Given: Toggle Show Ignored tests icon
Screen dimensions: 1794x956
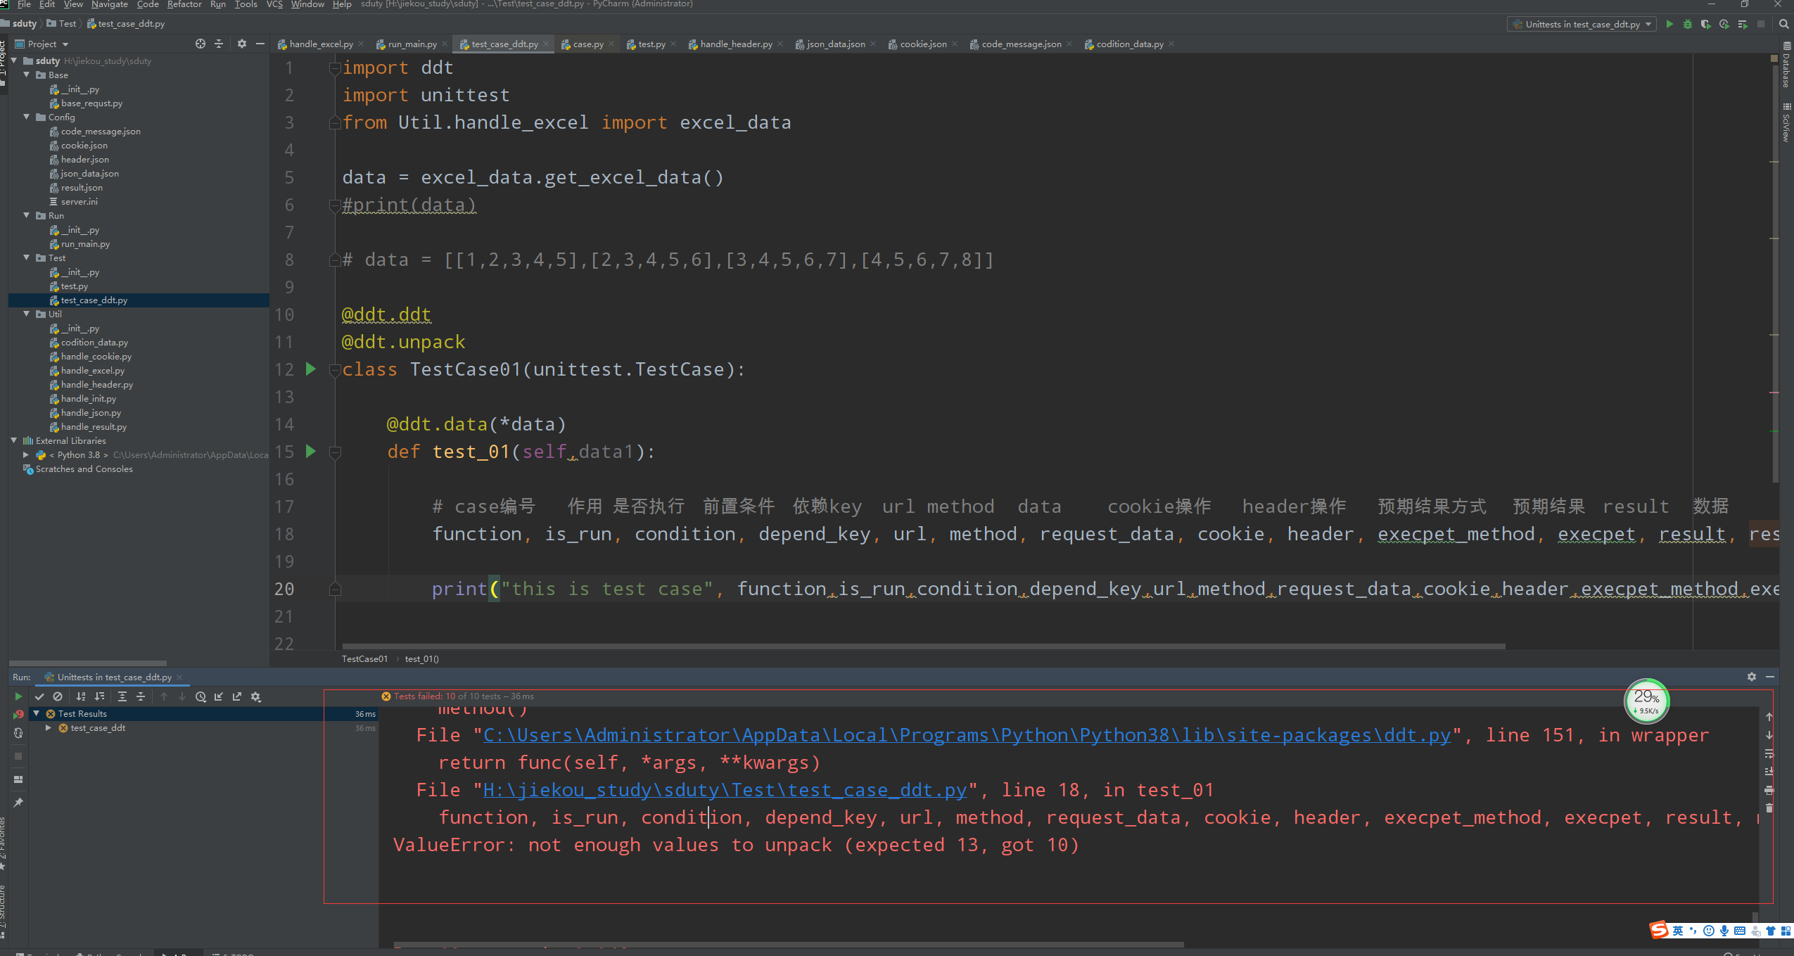Looking at the screenshot, I should click(58, 696).
